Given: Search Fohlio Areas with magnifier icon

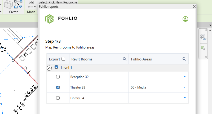Looking at the screenshot, I should click(184, 59).
